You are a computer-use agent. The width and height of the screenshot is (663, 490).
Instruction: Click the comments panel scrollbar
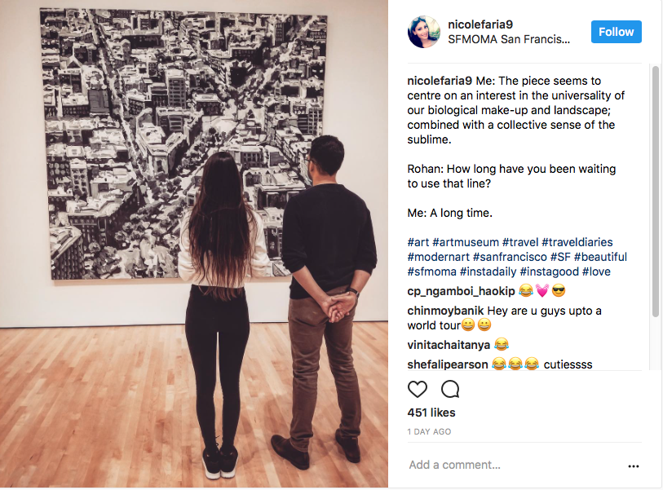[x=656, y=192]
